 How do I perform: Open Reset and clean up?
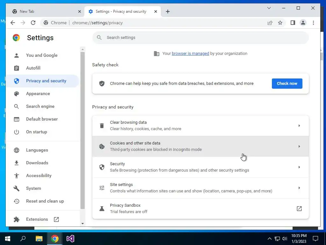coord(42,201)
